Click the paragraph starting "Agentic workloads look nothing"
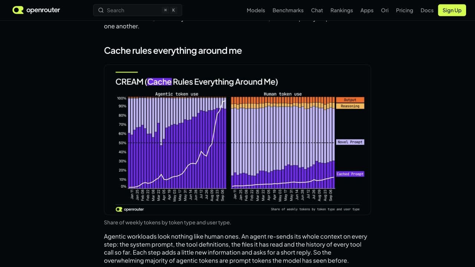Screen dimensions: 475x267 (236, 248)
